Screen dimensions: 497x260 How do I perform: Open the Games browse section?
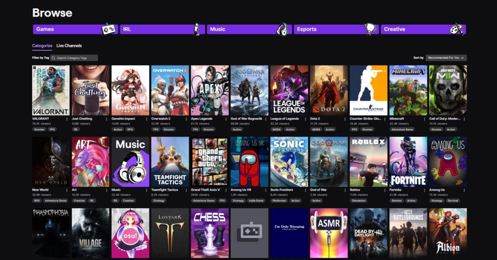tap(75, 29)
